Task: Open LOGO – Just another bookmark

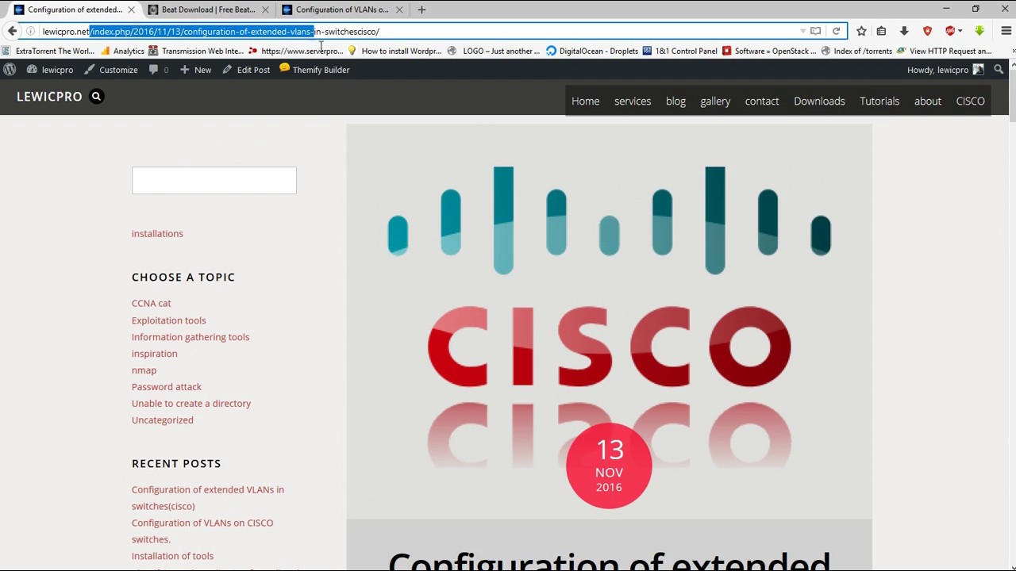Action: click(x=494, y=51)
